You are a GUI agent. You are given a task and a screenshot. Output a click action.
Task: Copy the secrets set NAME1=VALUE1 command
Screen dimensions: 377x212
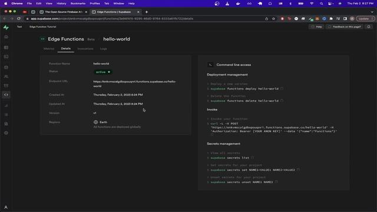[x=298, y=170]
